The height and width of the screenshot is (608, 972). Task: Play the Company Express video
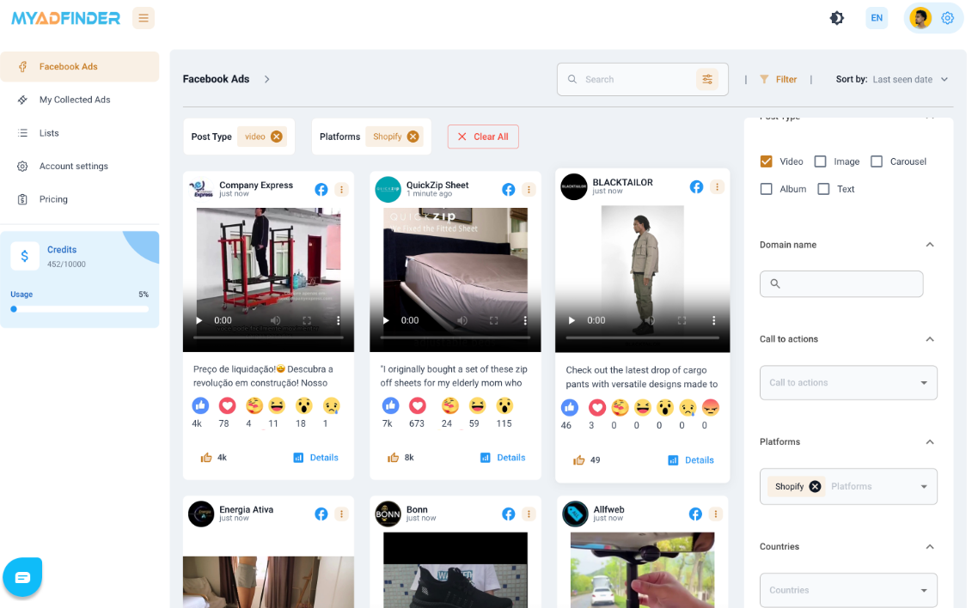[199, 320]
